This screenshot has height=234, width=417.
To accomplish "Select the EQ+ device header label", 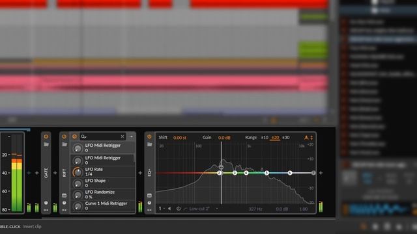I will point(149,173).
